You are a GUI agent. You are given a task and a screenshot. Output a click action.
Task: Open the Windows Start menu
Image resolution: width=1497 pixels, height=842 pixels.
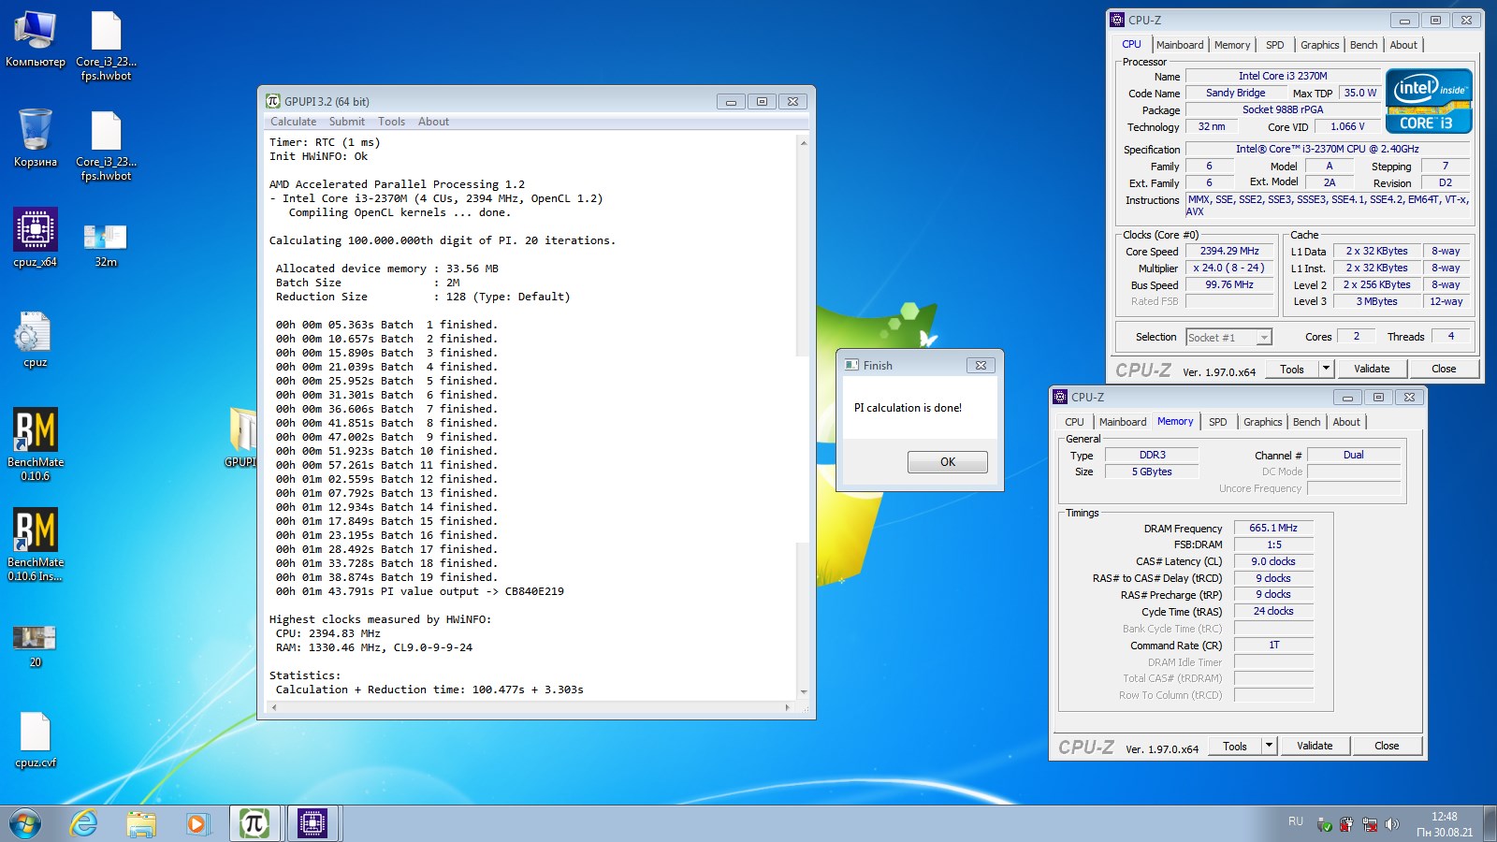[x=25, y=824]
